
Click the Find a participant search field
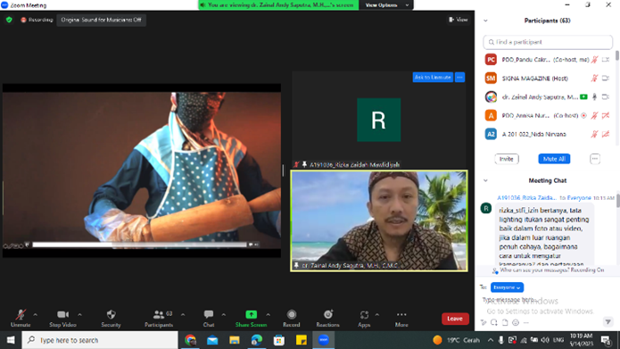[x=548, y=42]
